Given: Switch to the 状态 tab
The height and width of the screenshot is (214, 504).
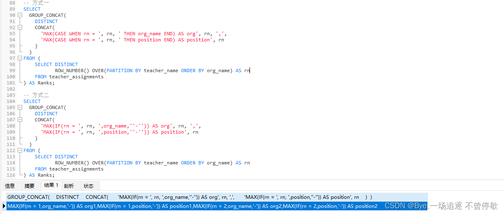Looking at the screenshot, I should [x=89, y=186].
